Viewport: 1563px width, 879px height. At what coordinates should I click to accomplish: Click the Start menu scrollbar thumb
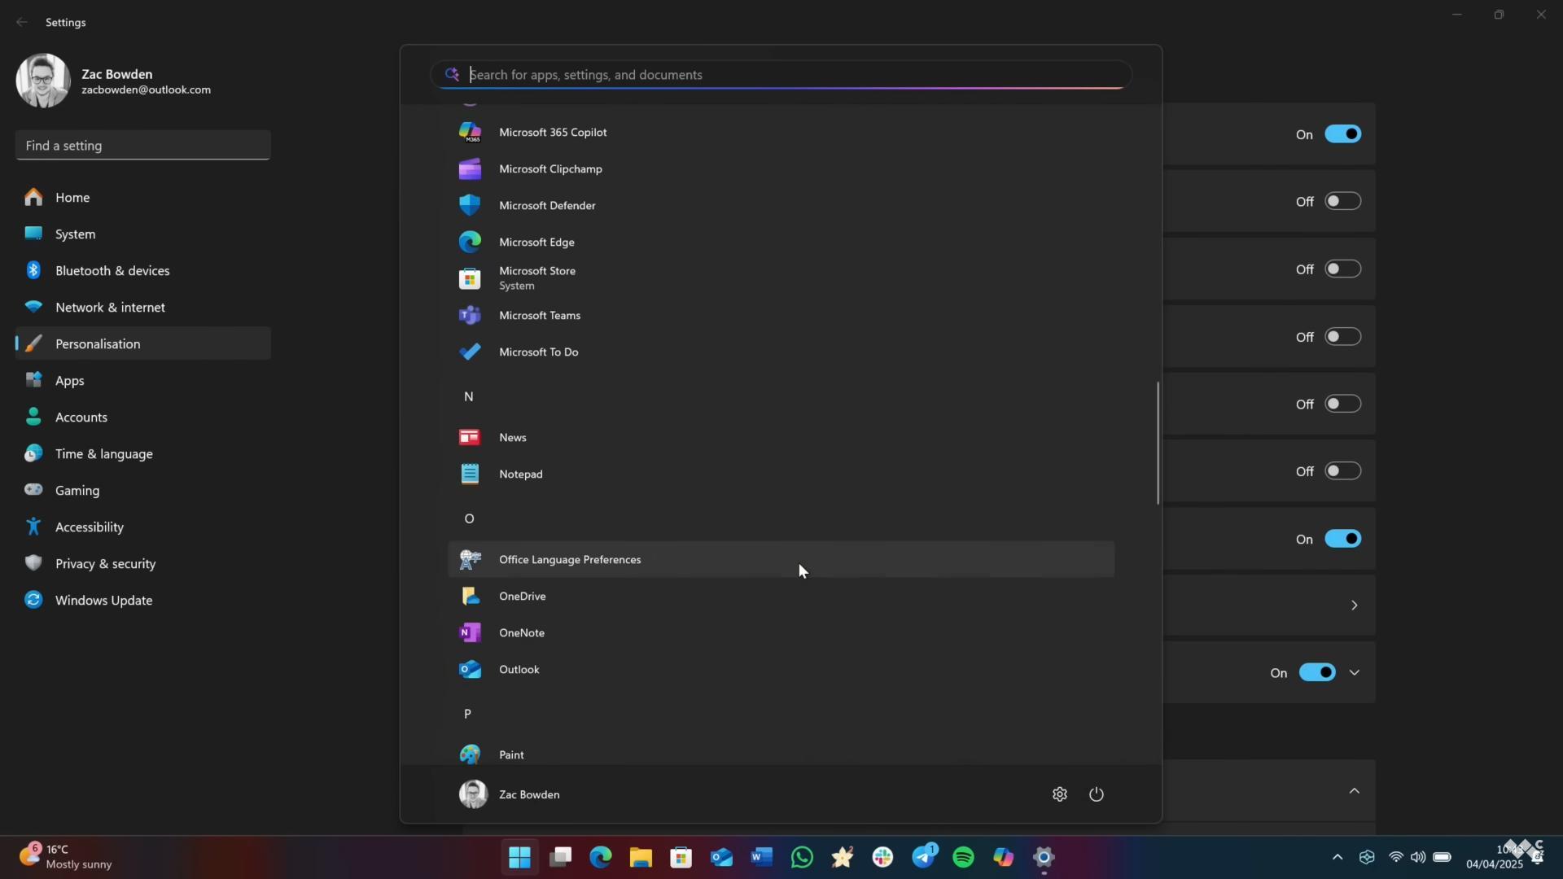pyautogui.click(x=1158, y=444)
